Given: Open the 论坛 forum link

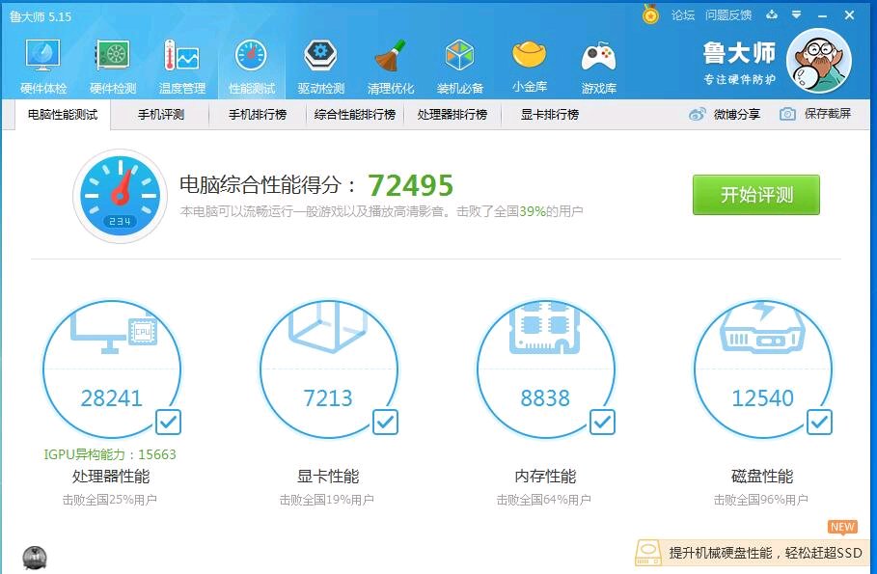Looking at the screenshot, I should tap(683, 15).
